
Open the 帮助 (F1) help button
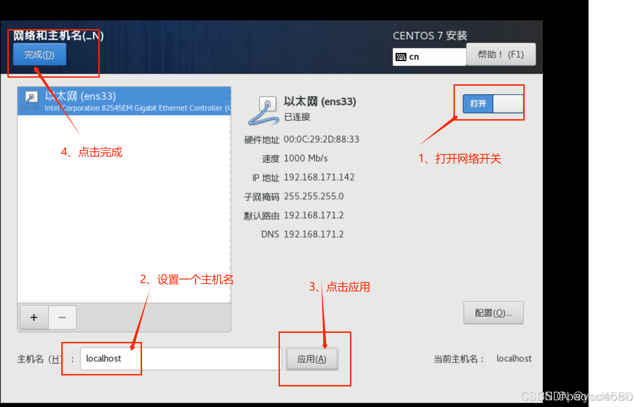click(501, 54)
